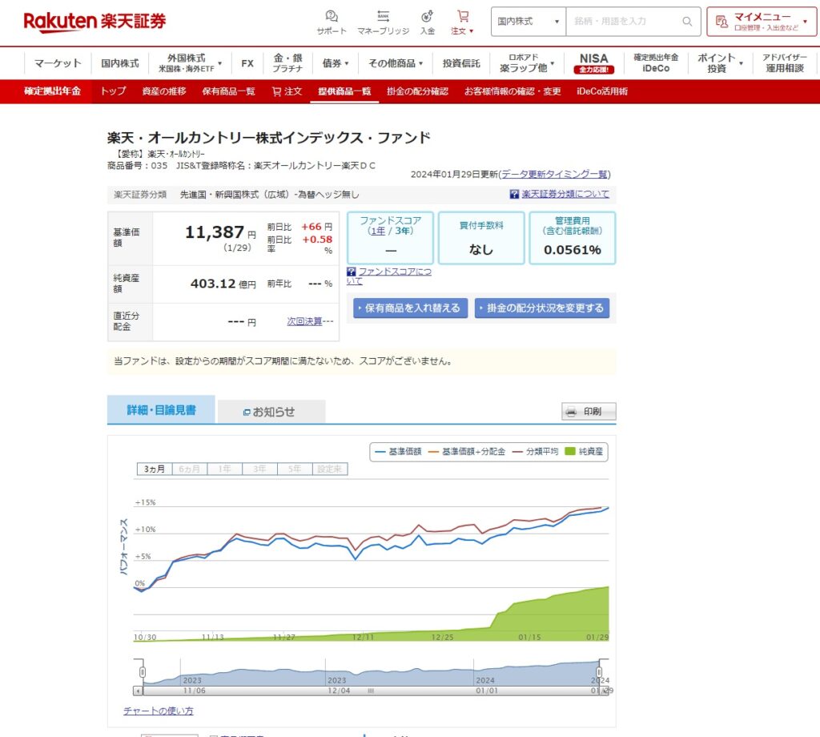Click 保有商品を入れ替える button
This screenshot has width=820, height=737.
[x=411, y=308]
